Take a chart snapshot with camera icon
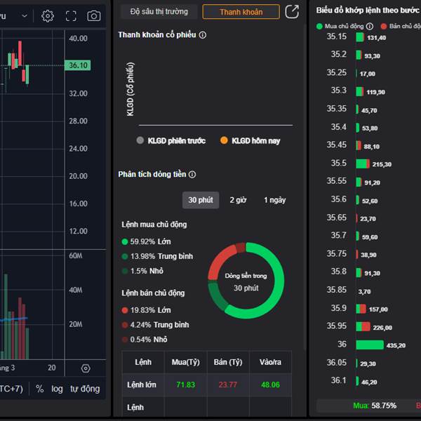421x421 pixels. click(x=93, y=15)
